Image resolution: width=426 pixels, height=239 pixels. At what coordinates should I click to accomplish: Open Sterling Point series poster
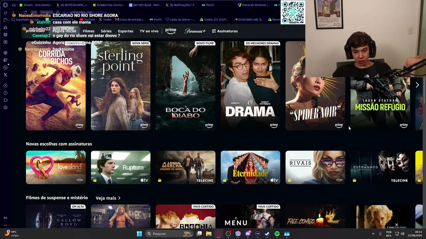[x=120, y=86]
